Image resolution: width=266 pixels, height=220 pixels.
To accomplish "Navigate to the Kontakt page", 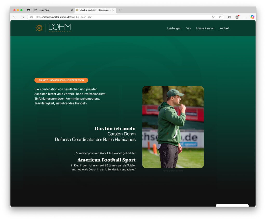I will (224, 28).
